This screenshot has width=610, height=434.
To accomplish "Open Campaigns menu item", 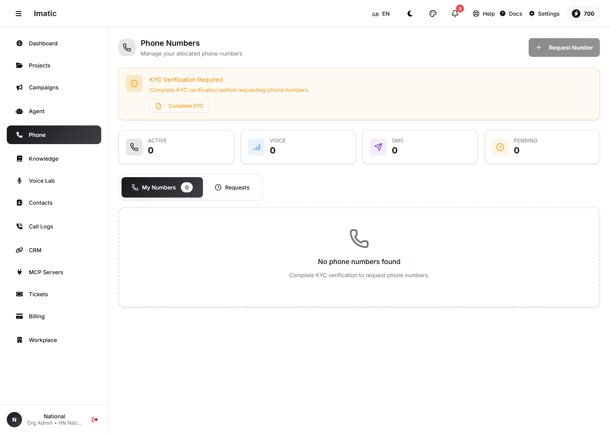I will tap(54, 87).
